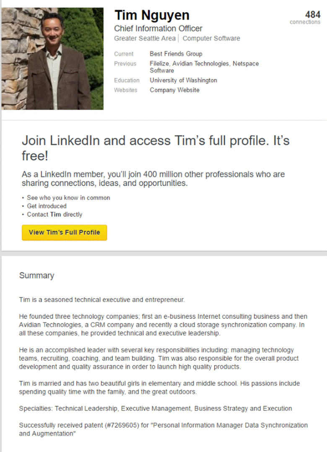
Task: Click the Greater Seattle Area location
Action: coord(145,38)
